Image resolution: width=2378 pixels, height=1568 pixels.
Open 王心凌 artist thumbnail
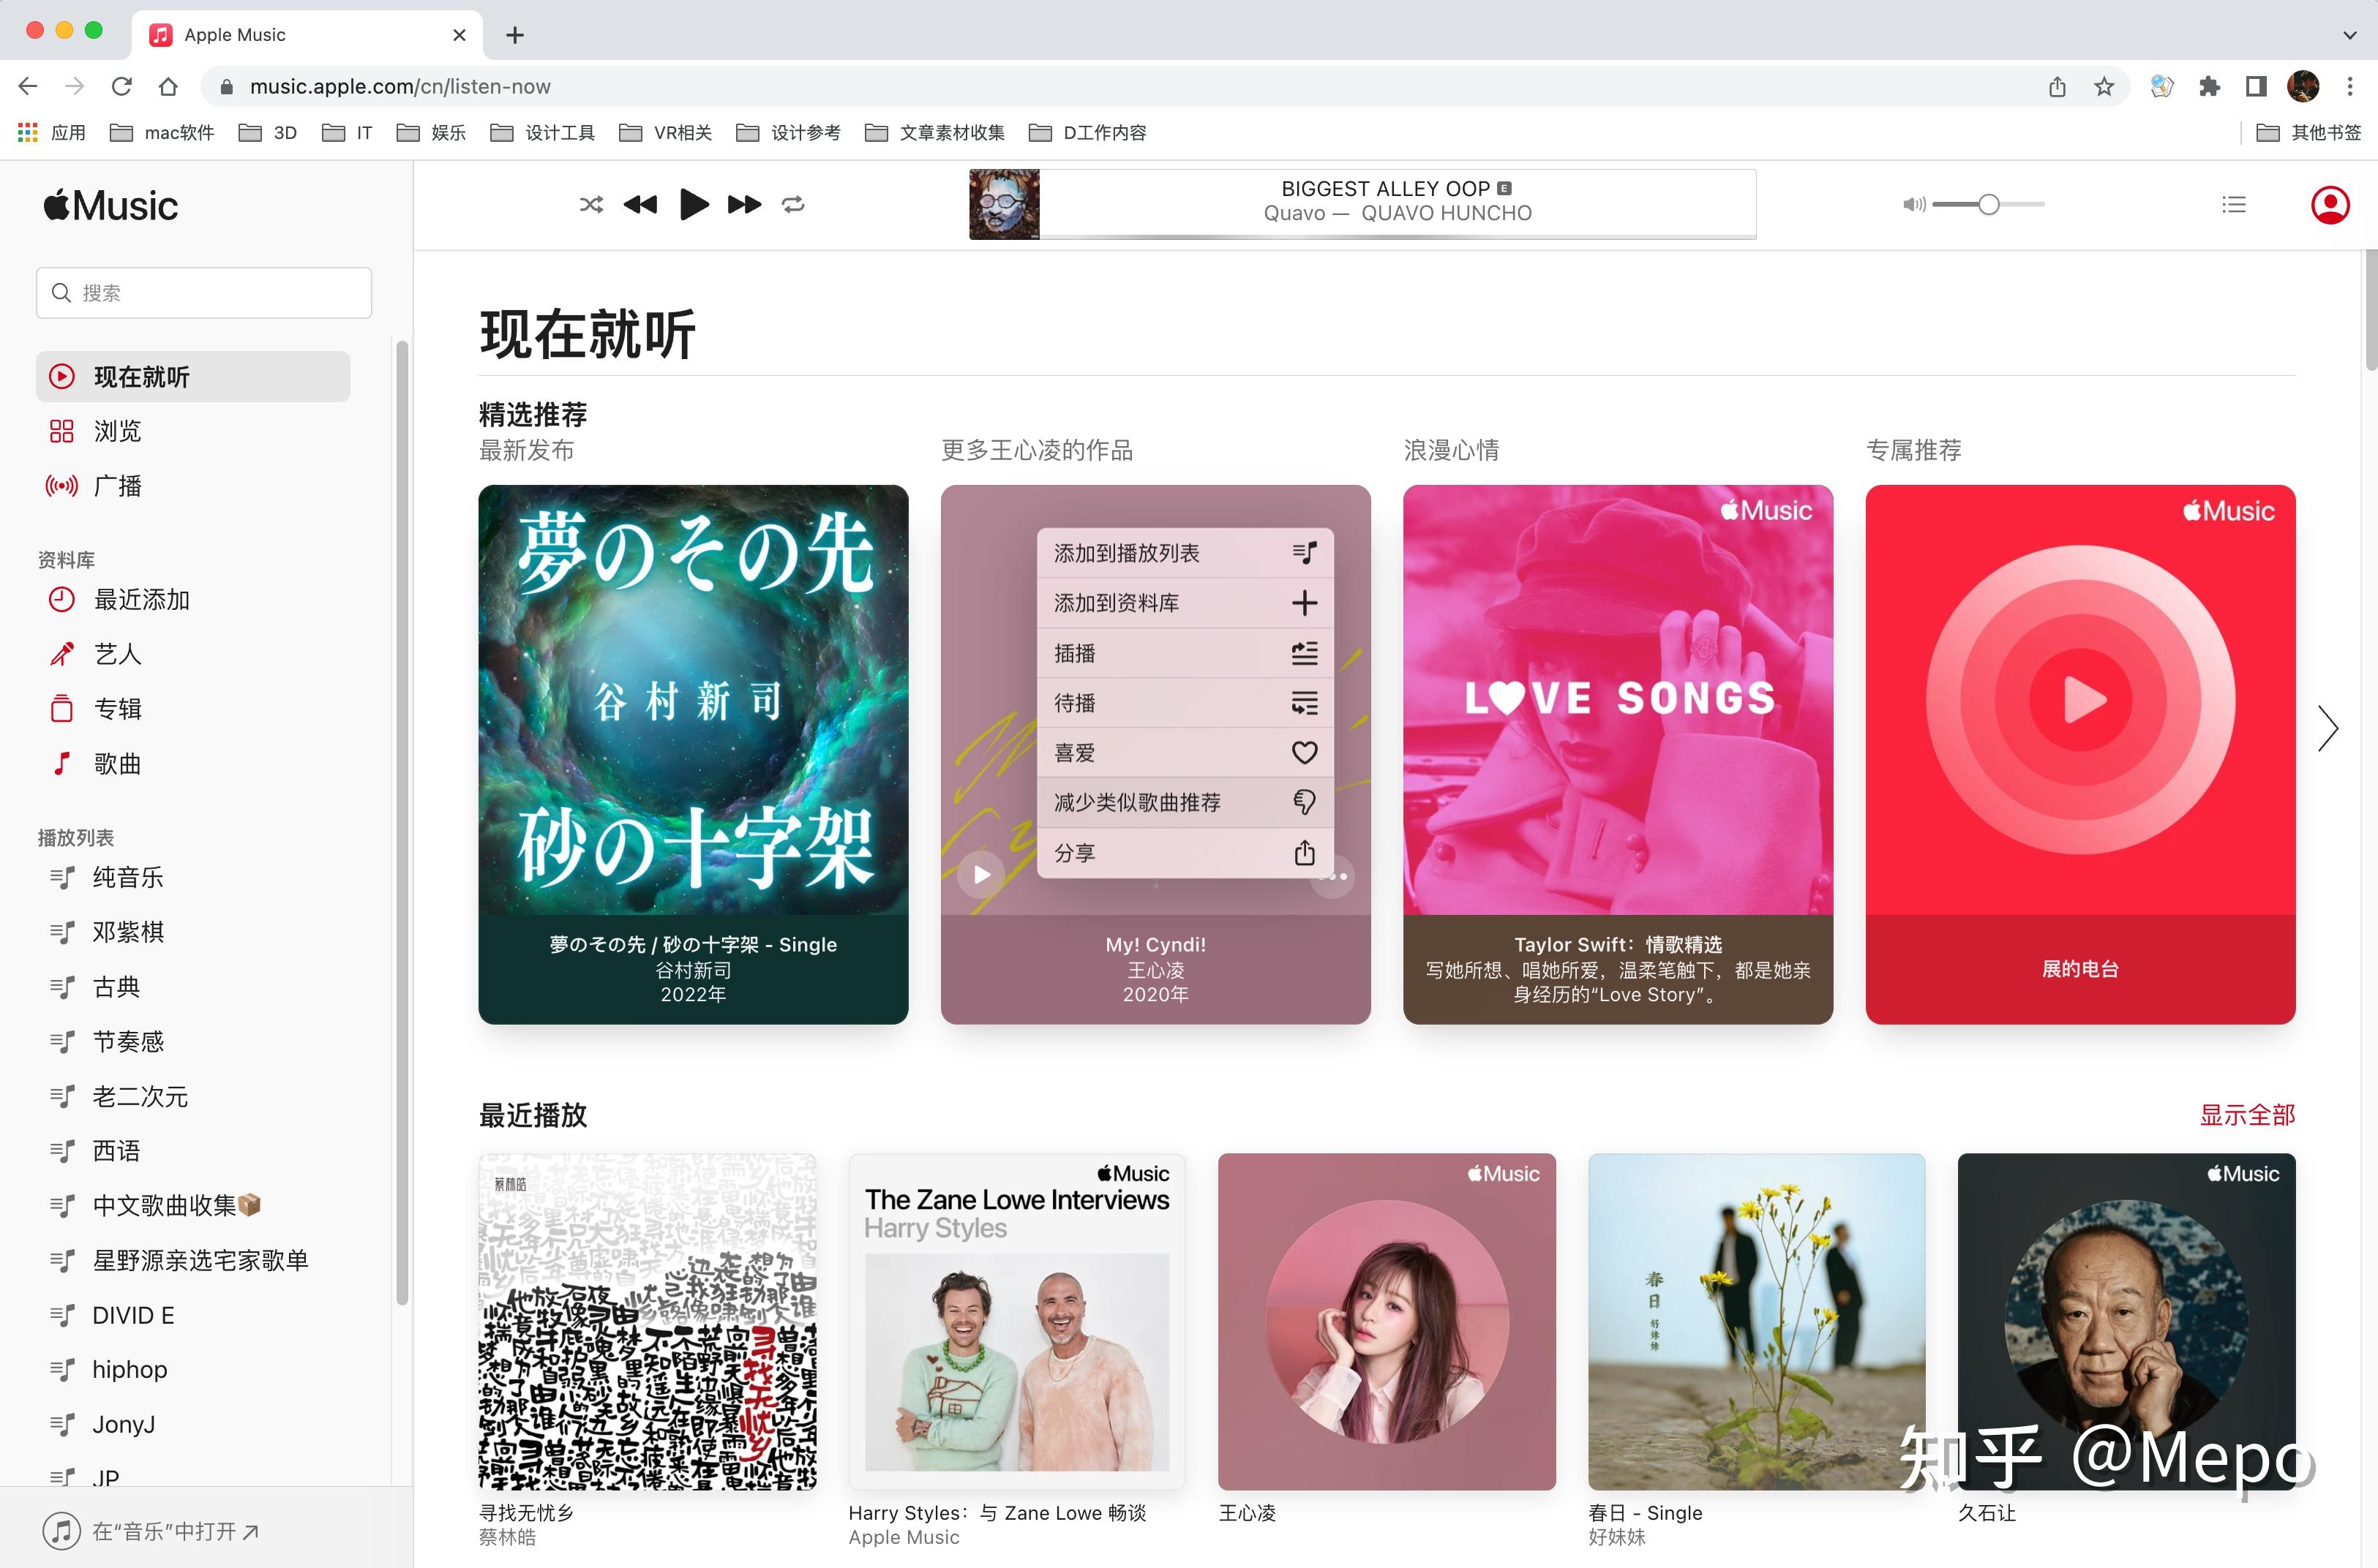pos(1387,1322)
